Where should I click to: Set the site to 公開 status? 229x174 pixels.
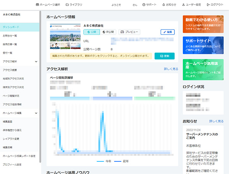(91, 32)
